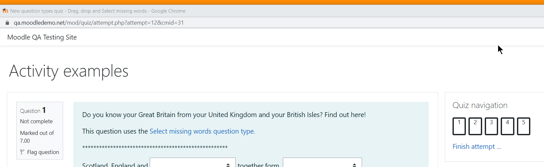
Task: Click the Finish attempt link
Action: 477,147
